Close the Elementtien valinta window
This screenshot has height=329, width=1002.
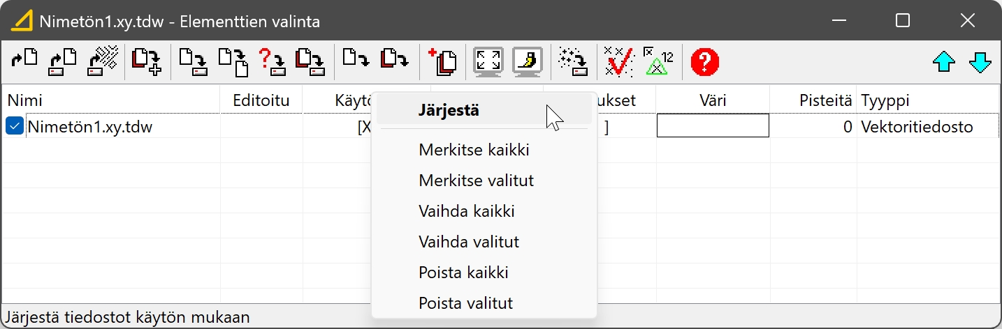tap(967, 21)
